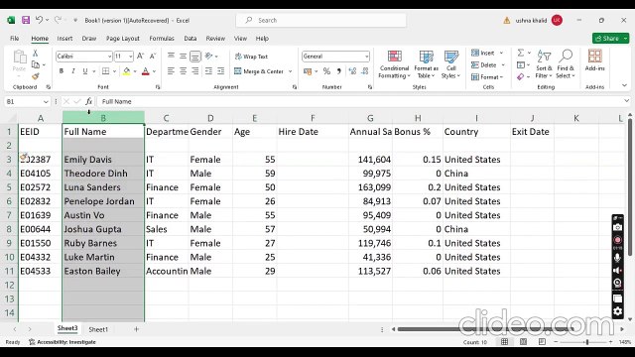
Task: Open the Add-ins button
Action: pyautogui.click(x=594, y=60)
